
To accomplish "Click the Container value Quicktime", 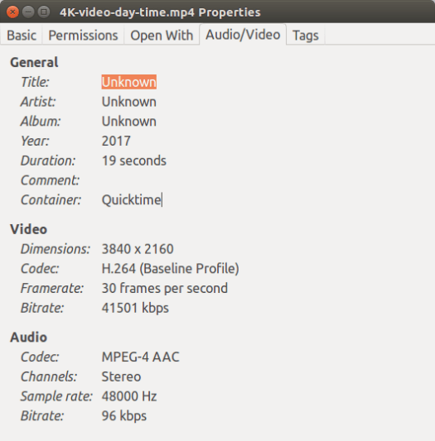I will point(131,199).
